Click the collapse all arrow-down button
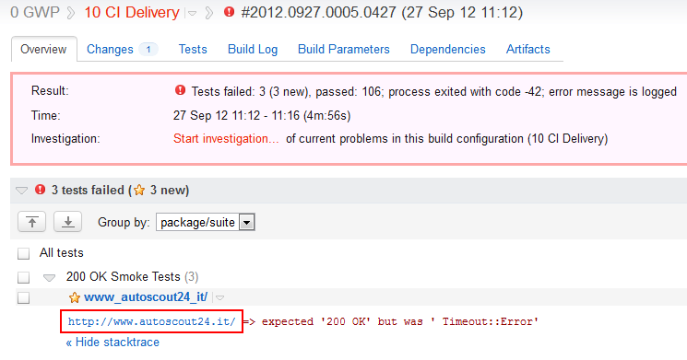 [67, 222]
